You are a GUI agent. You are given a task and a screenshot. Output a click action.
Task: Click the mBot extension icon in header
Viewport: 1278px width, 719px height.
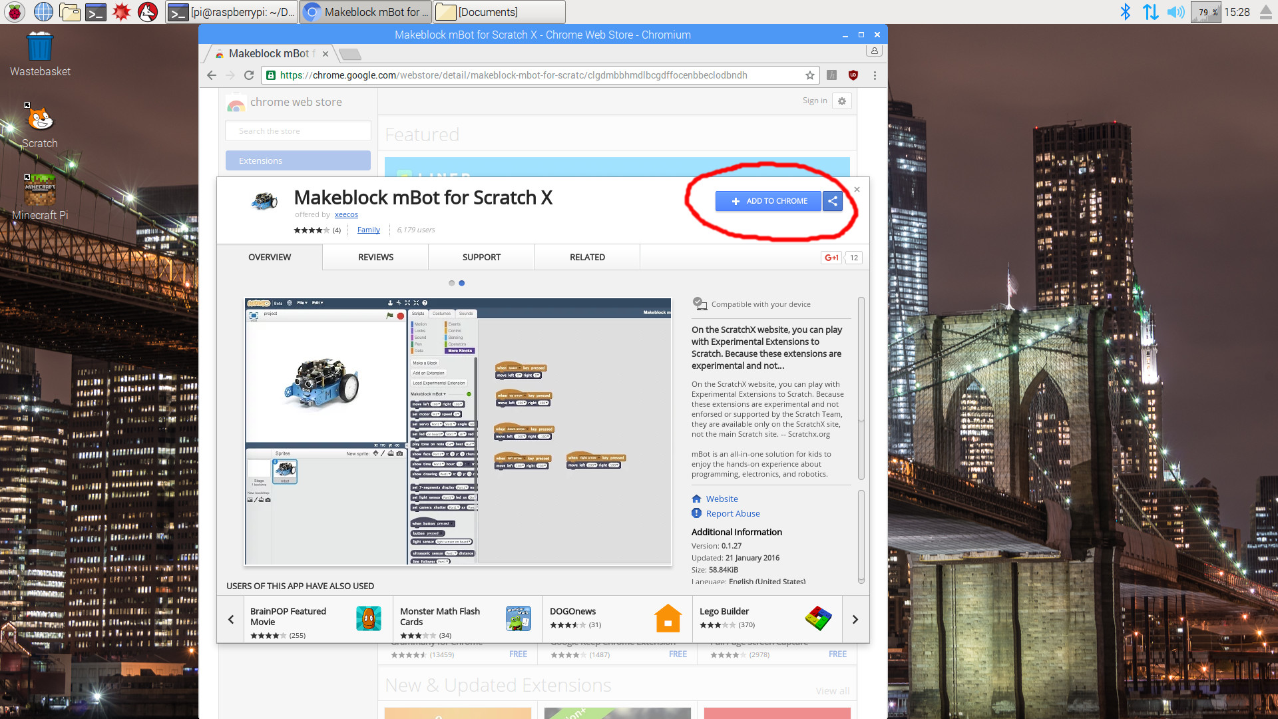[x=264, y=200]
